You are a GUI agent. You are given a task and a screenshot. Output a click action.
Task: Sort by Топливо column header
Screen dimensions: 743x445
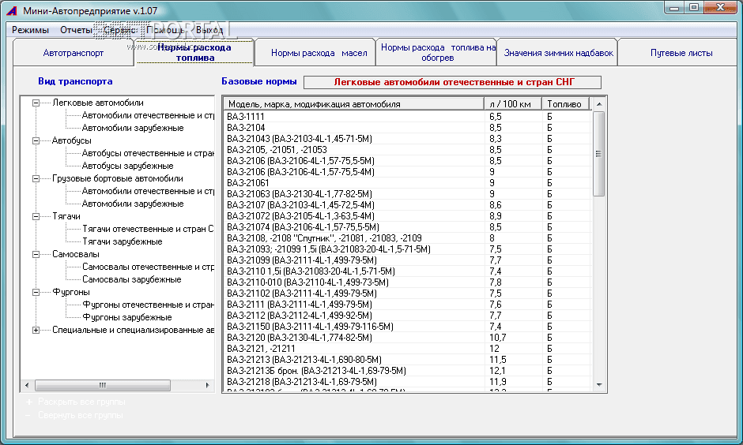click(566, 104)
